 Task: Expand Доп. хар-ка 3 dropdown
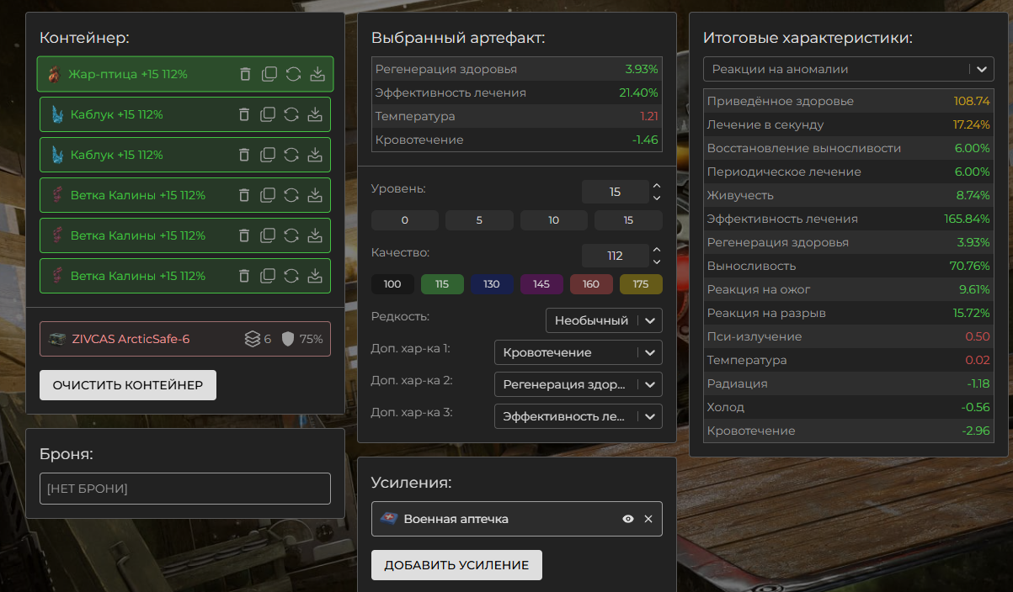tap(578, 416)
